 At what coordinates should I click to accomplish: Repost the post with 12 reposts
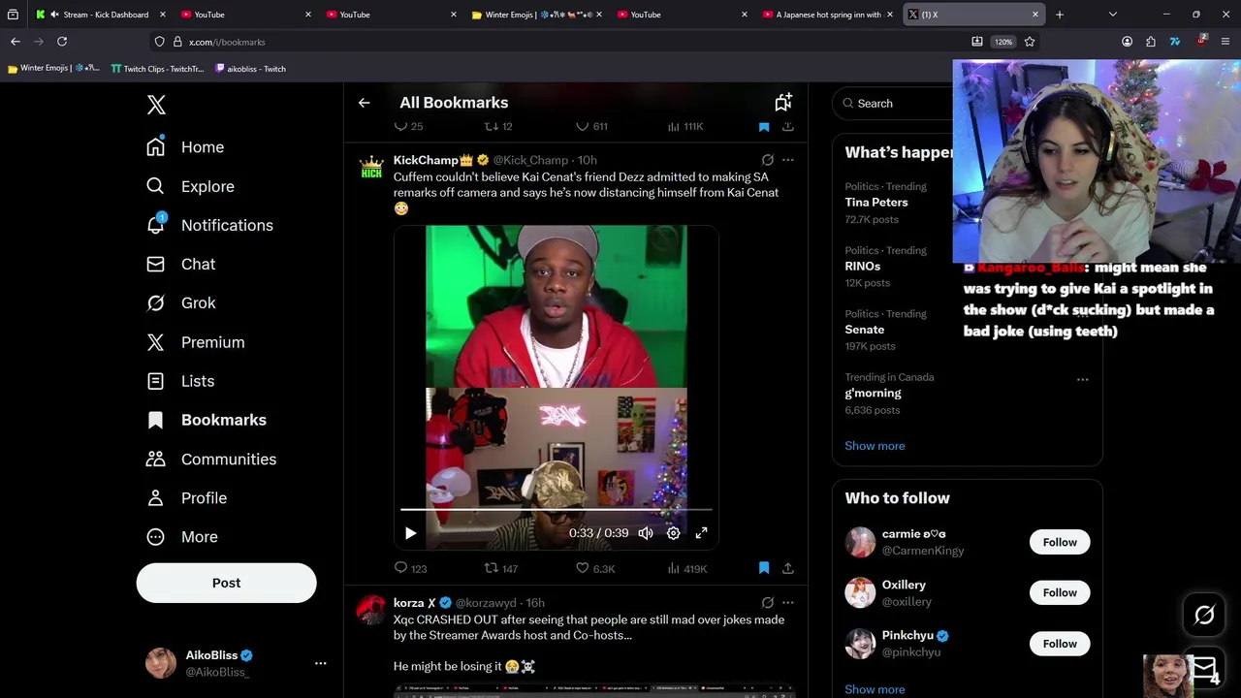pyautogui.click(x=497, y=127)
